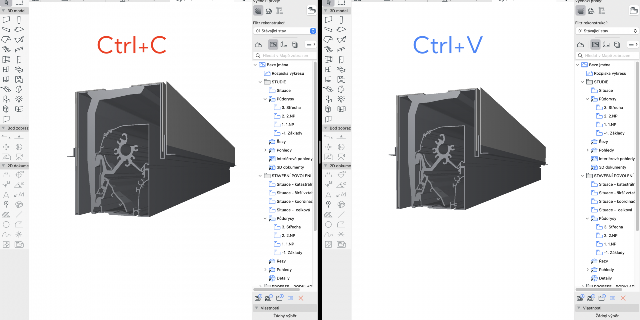
Task: Select the Line tool in left toolbox
Action: pos(19,215)
